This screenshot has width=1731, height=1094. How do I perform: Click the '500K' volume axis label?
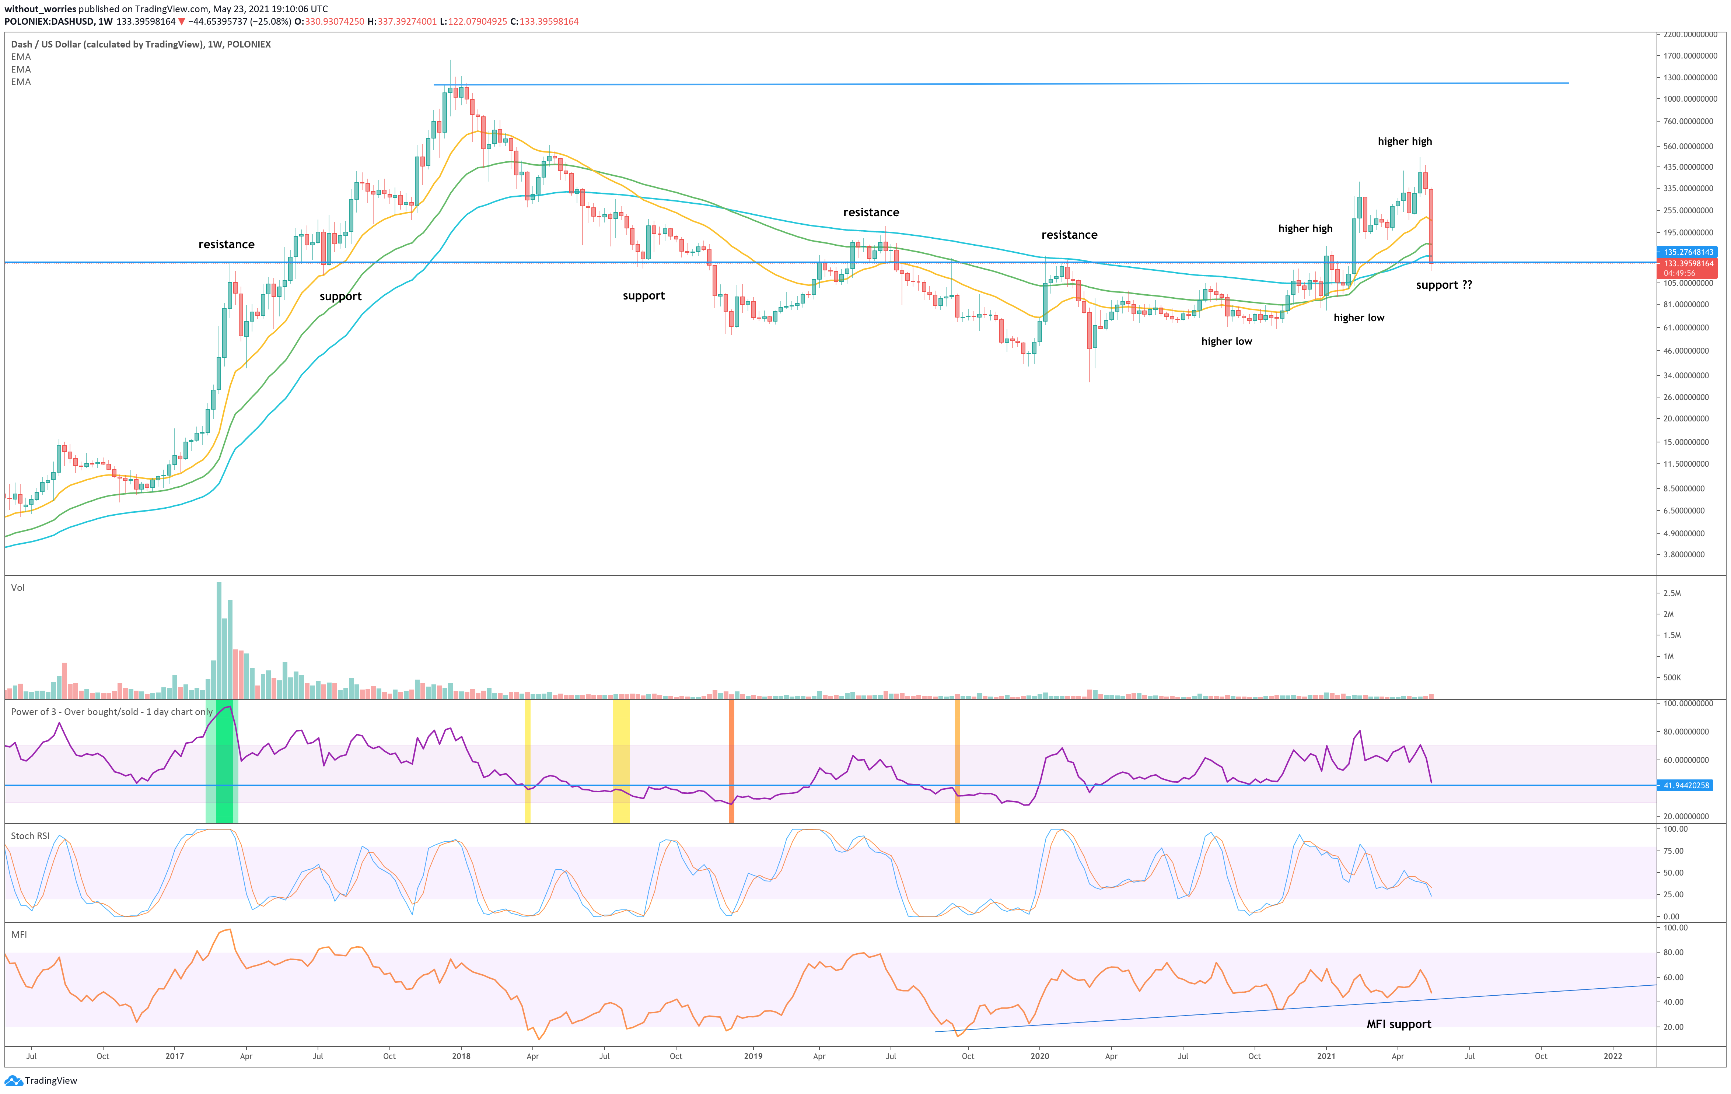[x=1672, y=678]
